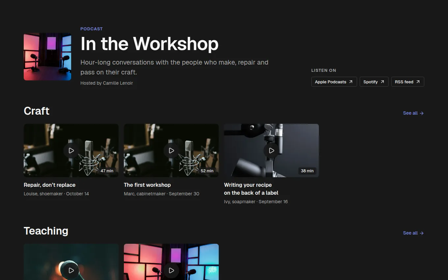See all Teaching episodes
Screen dimensions: 448x280
coord(413,233)
